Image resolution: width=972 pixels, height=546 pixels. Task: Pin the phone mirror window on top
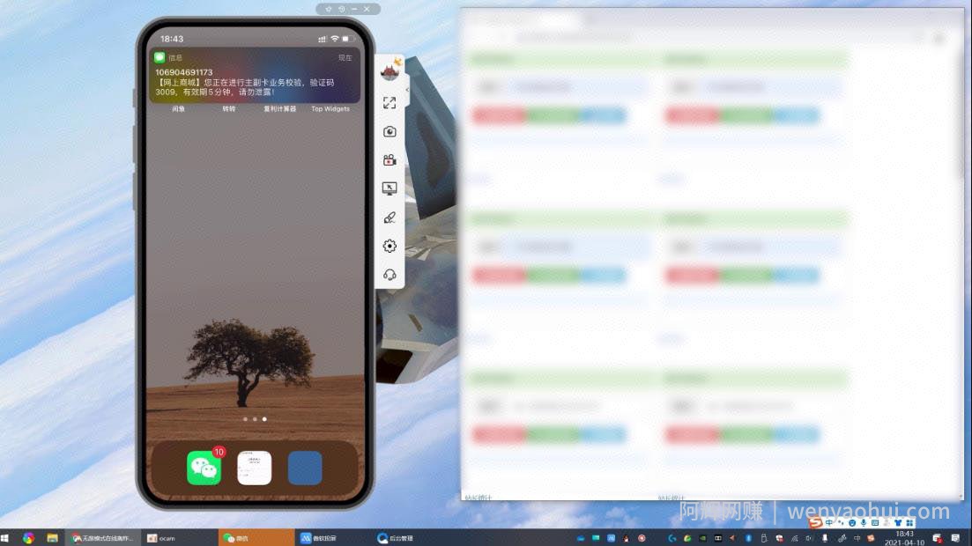click(329, 10)
